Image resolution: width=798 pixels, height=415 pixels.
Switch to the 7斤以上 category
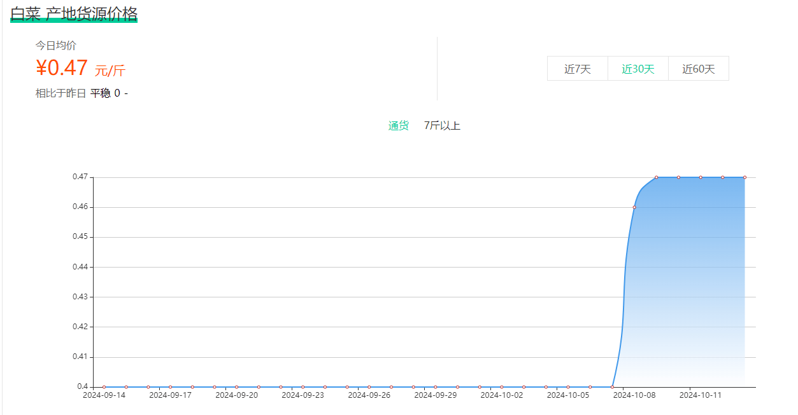[442, 126]
